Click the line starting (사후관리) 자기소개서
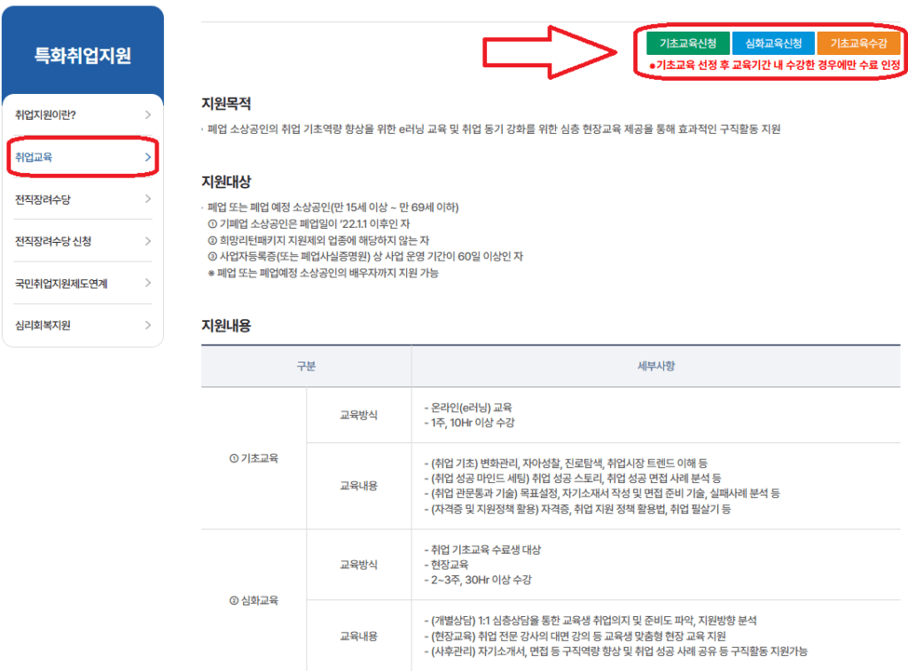 615,651
